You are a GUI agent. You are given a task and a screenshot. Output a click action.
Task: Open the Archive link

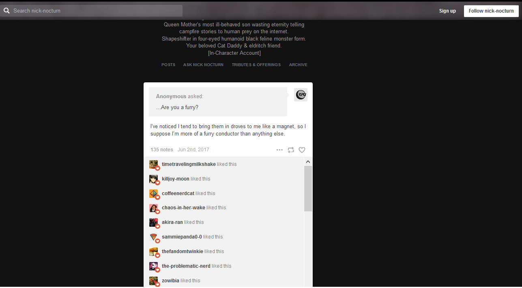point(298,65)
